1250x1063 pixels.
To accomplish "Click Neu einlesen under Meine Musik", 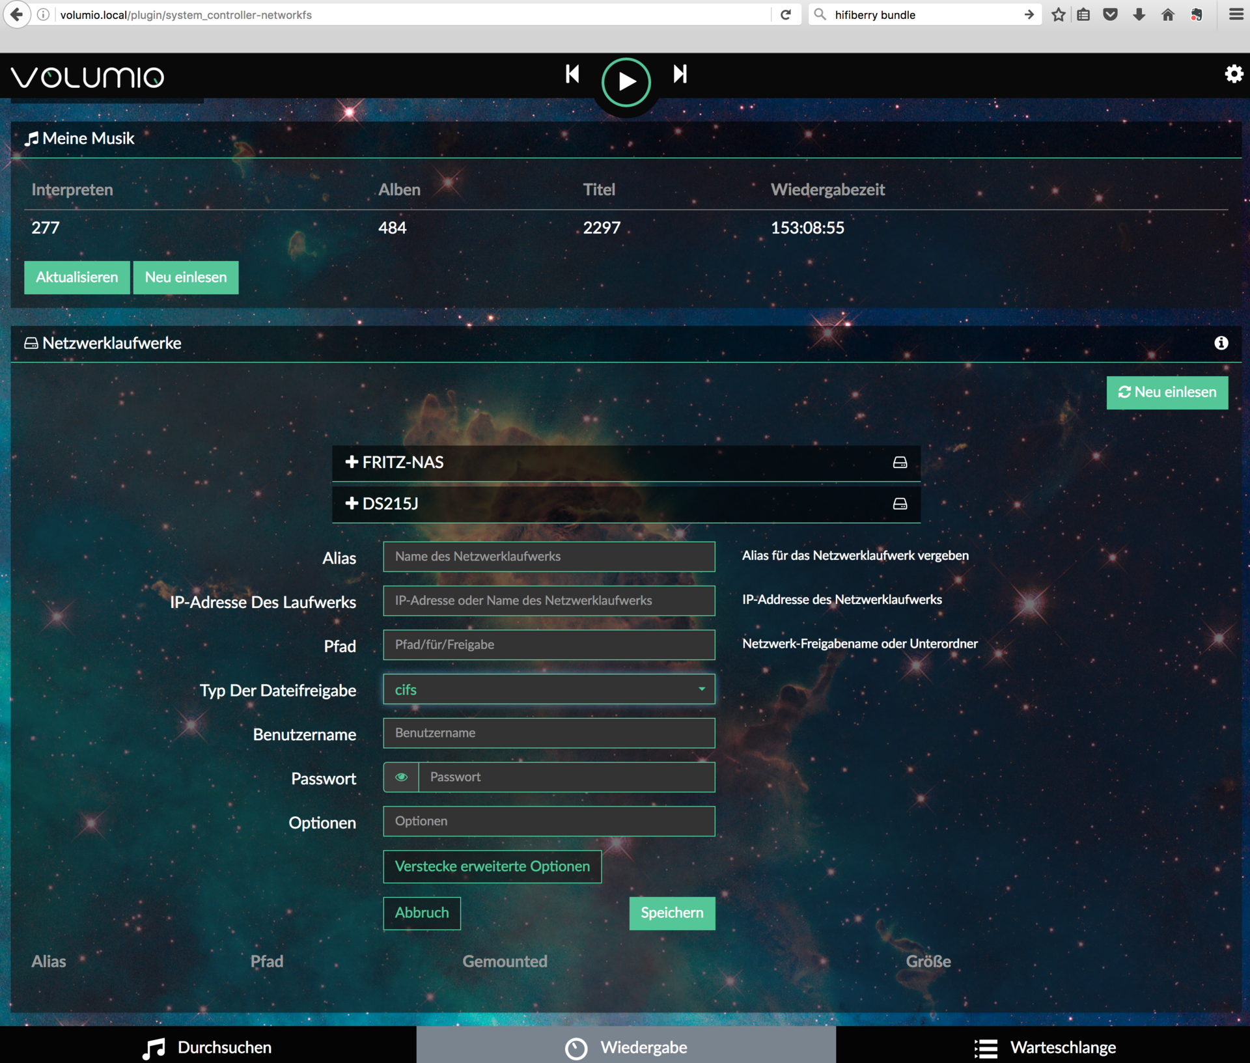I will (x=186, y=277).
